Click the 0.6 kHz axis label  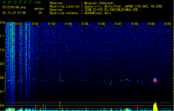(2, 105)
